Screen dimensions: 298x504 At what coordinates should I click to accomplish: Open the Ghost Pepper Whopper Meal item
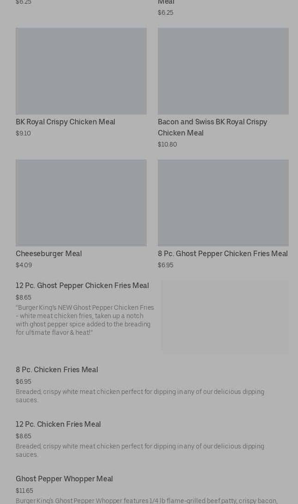[64, 479]
